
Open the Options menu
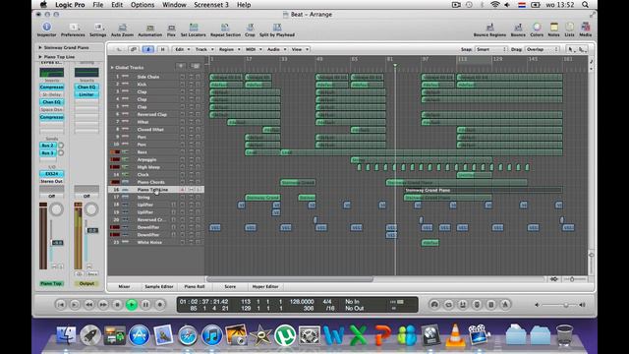point(143,5)
